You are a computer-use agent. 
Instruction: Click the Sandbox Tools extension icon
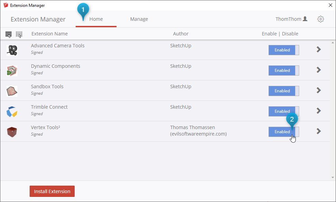12,91
